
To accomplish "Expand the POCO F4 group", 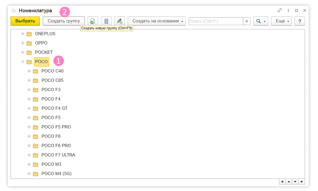I will 29,99.
